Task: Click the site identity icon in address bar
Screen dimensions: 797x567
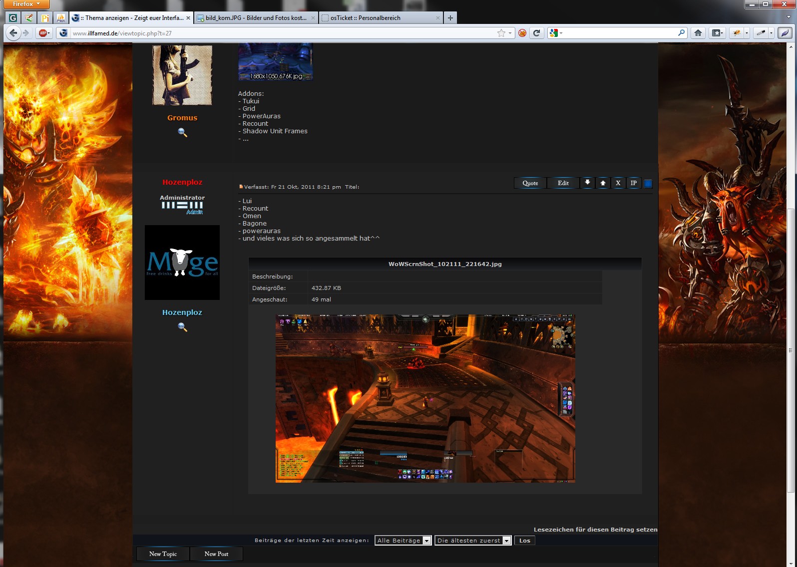Action: coord(63,33)
